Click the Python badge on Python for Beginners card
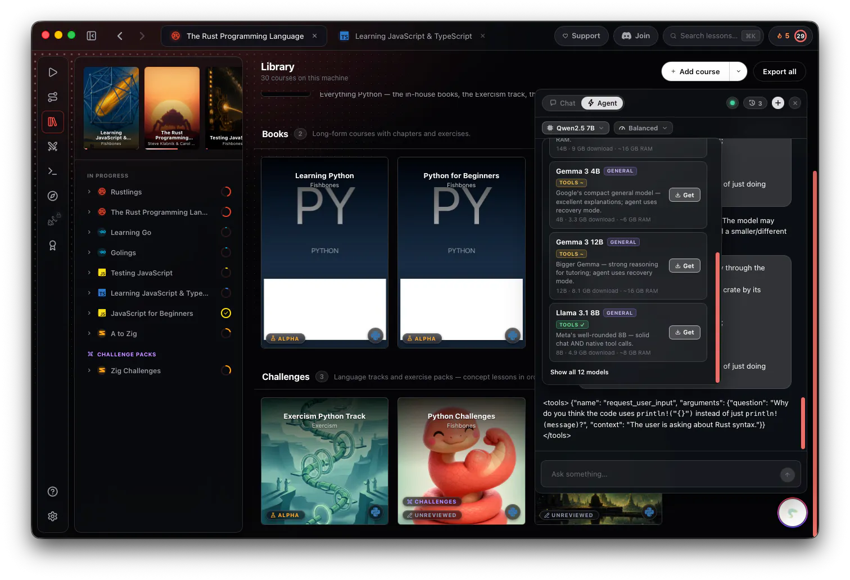This screenshot has width=850, height=580. click(512, 336)
